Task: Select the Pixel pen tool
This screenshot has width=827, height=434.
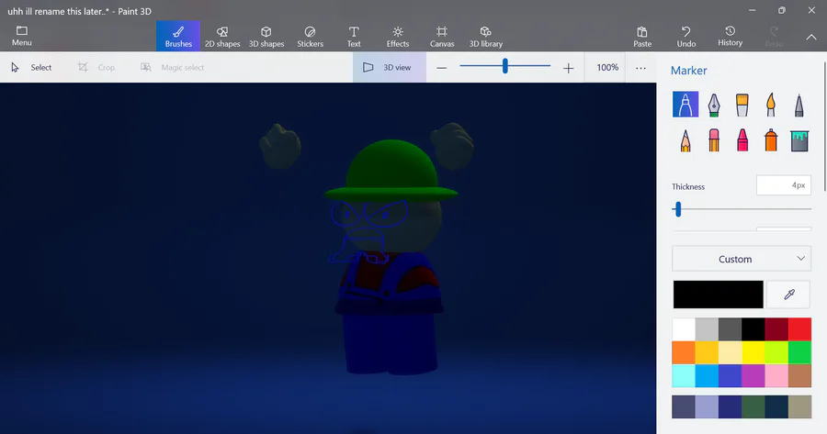Action: pyautogui.click(x=799, y=105)
